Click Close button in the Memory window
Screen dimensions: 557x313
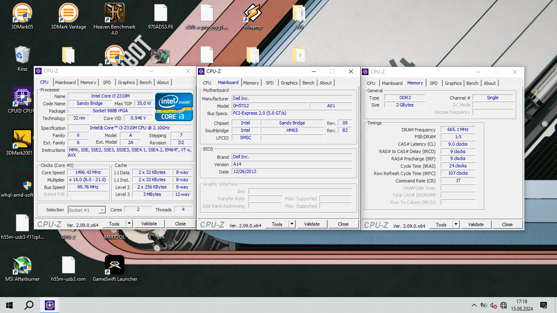click(507, 224)
